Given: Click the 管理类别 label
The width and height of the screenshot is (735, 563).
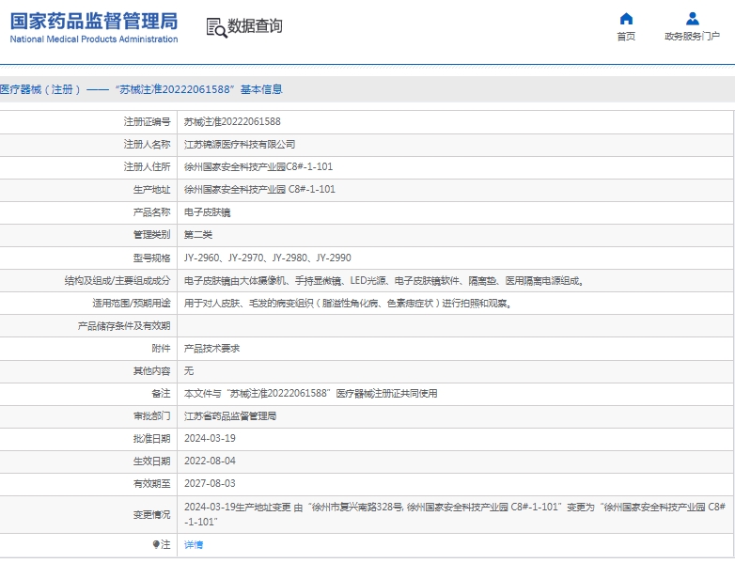Looking at the screenshot, I should tap(151, 234).
